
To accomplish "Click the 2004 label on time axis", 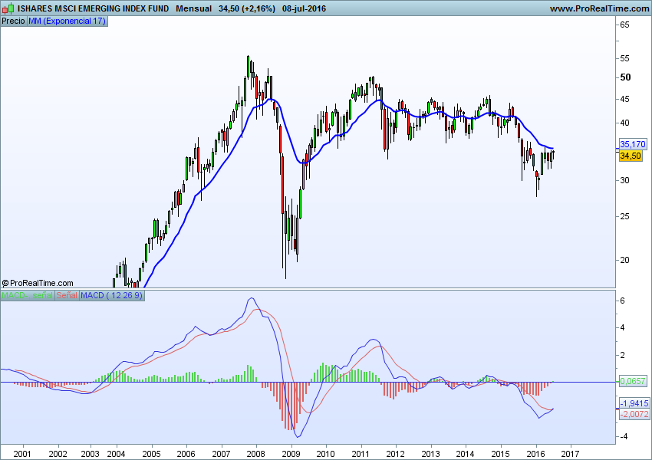I will click(116, 452).
